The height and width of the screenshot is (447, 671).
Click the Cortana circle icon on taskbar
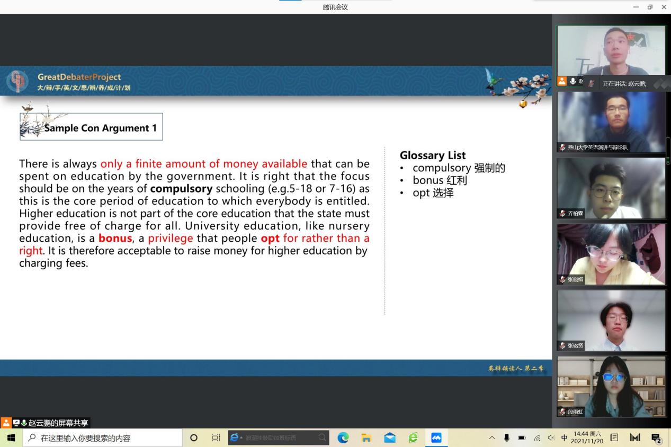click(x=194, y=438)
